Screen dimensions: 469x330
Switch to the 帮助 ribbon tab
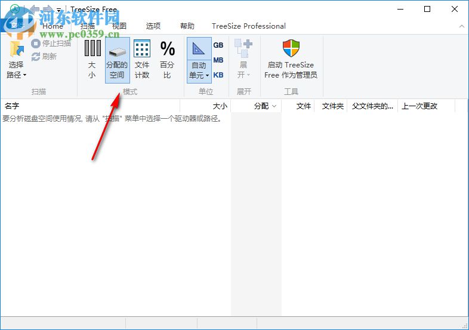coord(187,26)
